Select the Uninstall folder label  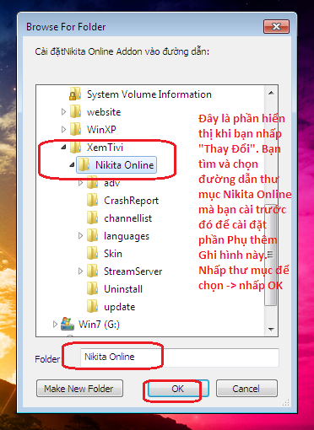pyautogui.click(x=123, y=289)
